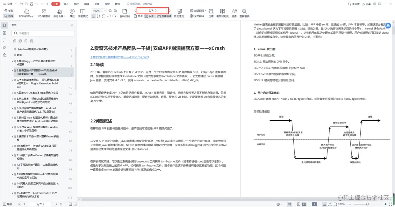Open the 批注 ribbon tab
The width and height of the screenshot is (395, 207).
point(76,4)
